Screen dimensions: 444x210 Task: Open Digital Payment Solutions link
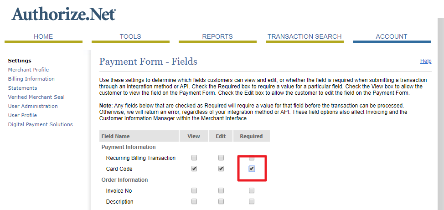(40, 124)
